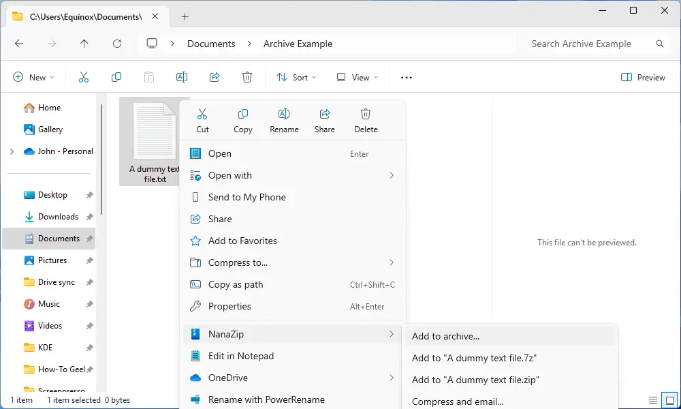Choose Share at top of context menu

(325, 121)
